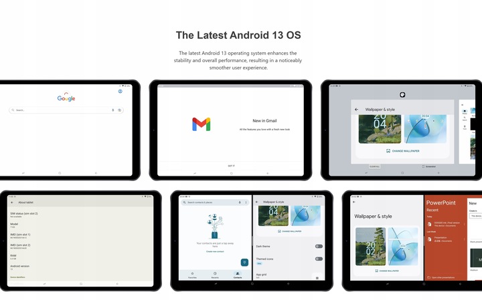The height and width of the screenshot is (300, 482).
Task: Tap back arrow in About tablet
Action: click(13, 202)
